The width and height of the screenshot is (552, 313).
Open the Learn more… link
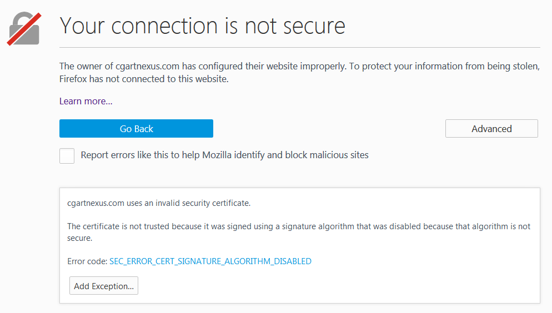86,101
